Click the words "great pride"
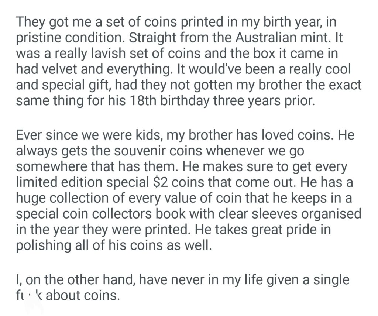 tap(282, 229)
